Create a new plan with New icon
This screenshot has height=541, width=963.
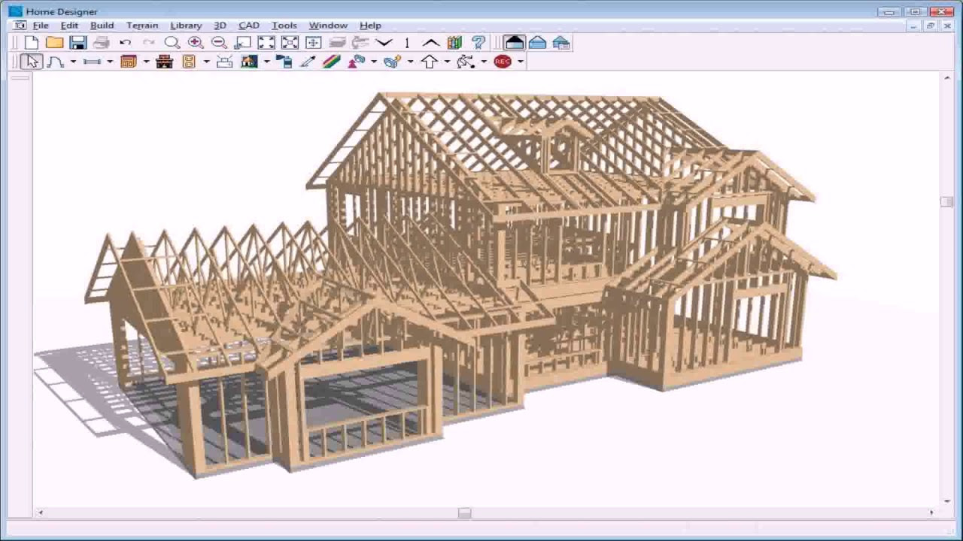click(x=32, y=43)
